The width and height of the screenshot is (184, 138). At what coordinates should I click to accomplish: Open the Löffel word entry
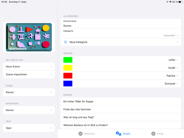click(121, 60)
